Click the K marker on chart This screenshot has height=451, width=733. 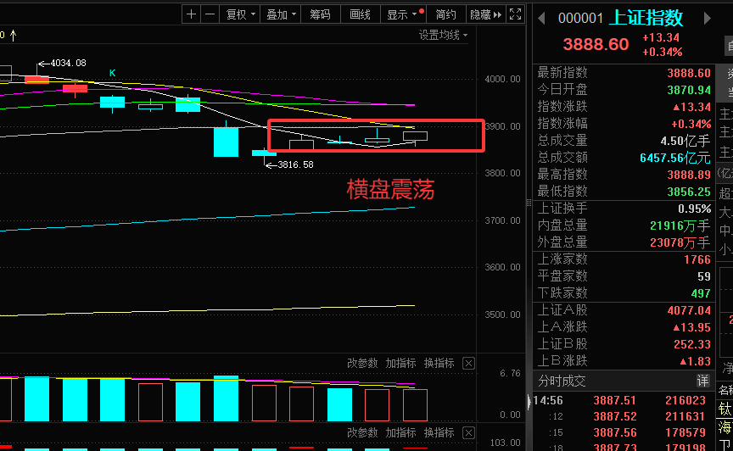(x=112, y=73)
